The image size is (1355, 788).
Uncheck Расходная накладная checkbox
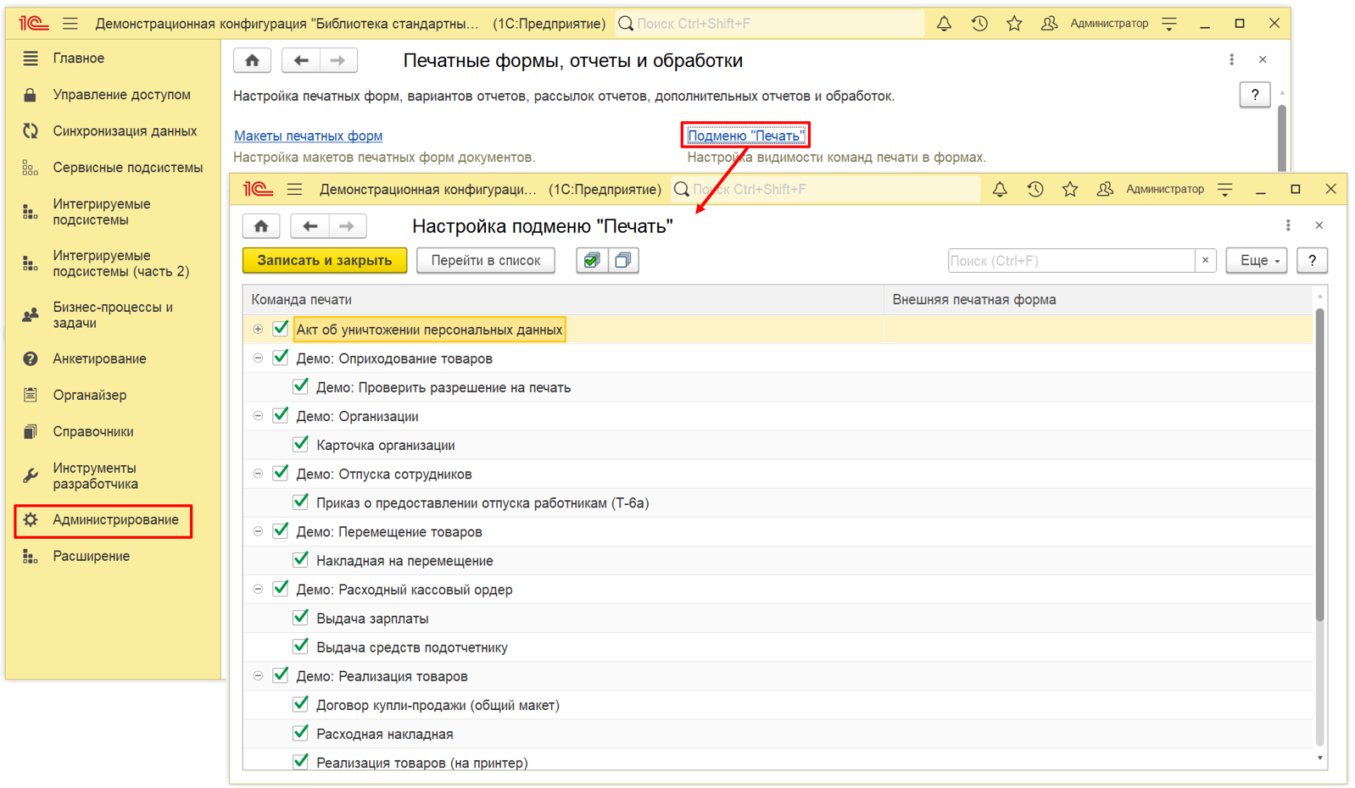(x=300, y=733)
